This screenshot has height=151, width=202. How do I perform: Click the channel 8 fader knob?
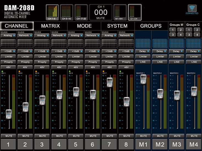(126, 101)
